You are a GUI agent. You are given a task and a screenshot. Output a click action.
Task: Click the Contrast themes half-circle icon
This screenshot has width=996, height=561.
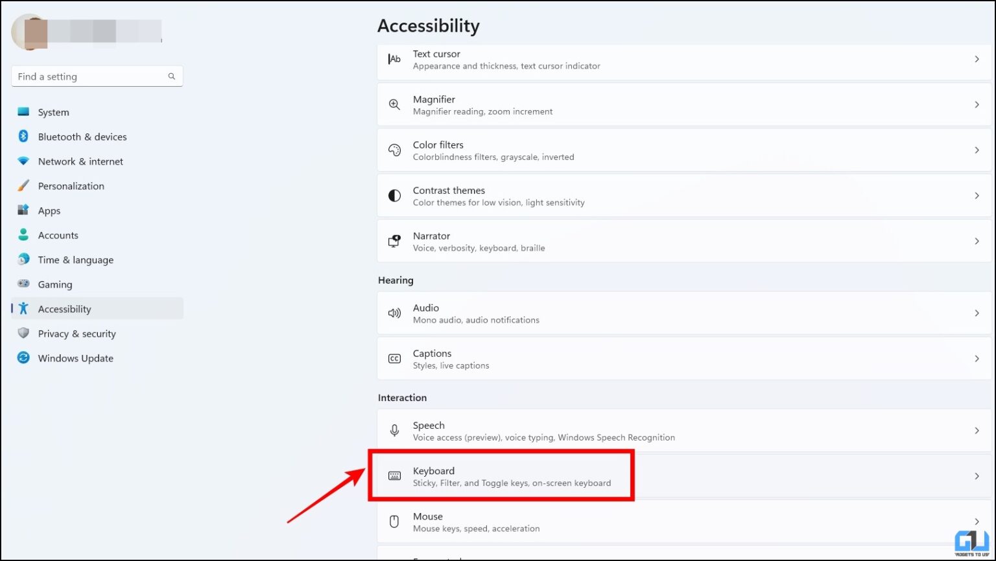pos(394,195)
